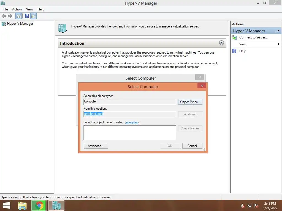The image size is (282, 211).
Task: Close the background gray Select Computer dialog
Action: (x=199, y=77)
